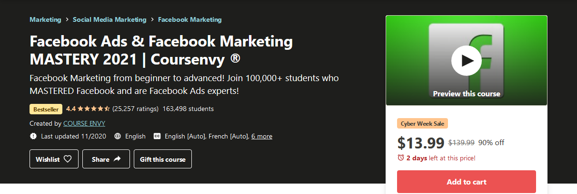Play the course preview video
This screenshot has width=577, height=194.
(x=466, y=60)
